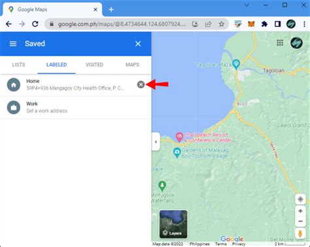Click the Tagoloan Plaza map pin
This screenshot has width=310, height=247.
click(236, 64)
